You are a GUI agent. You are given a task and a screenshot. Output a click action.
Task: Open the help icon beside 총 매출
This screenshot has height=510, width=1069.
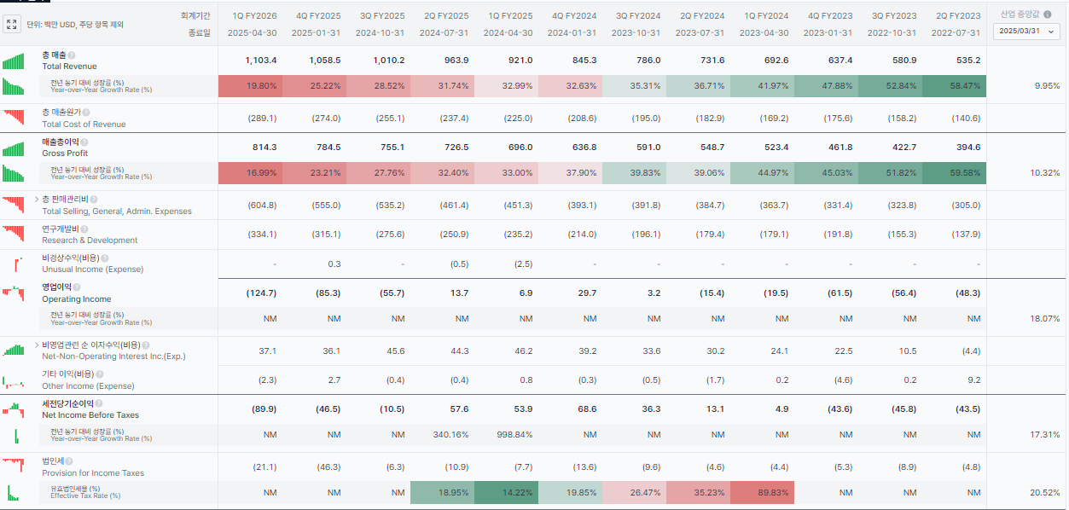click(x=72, y=55)
